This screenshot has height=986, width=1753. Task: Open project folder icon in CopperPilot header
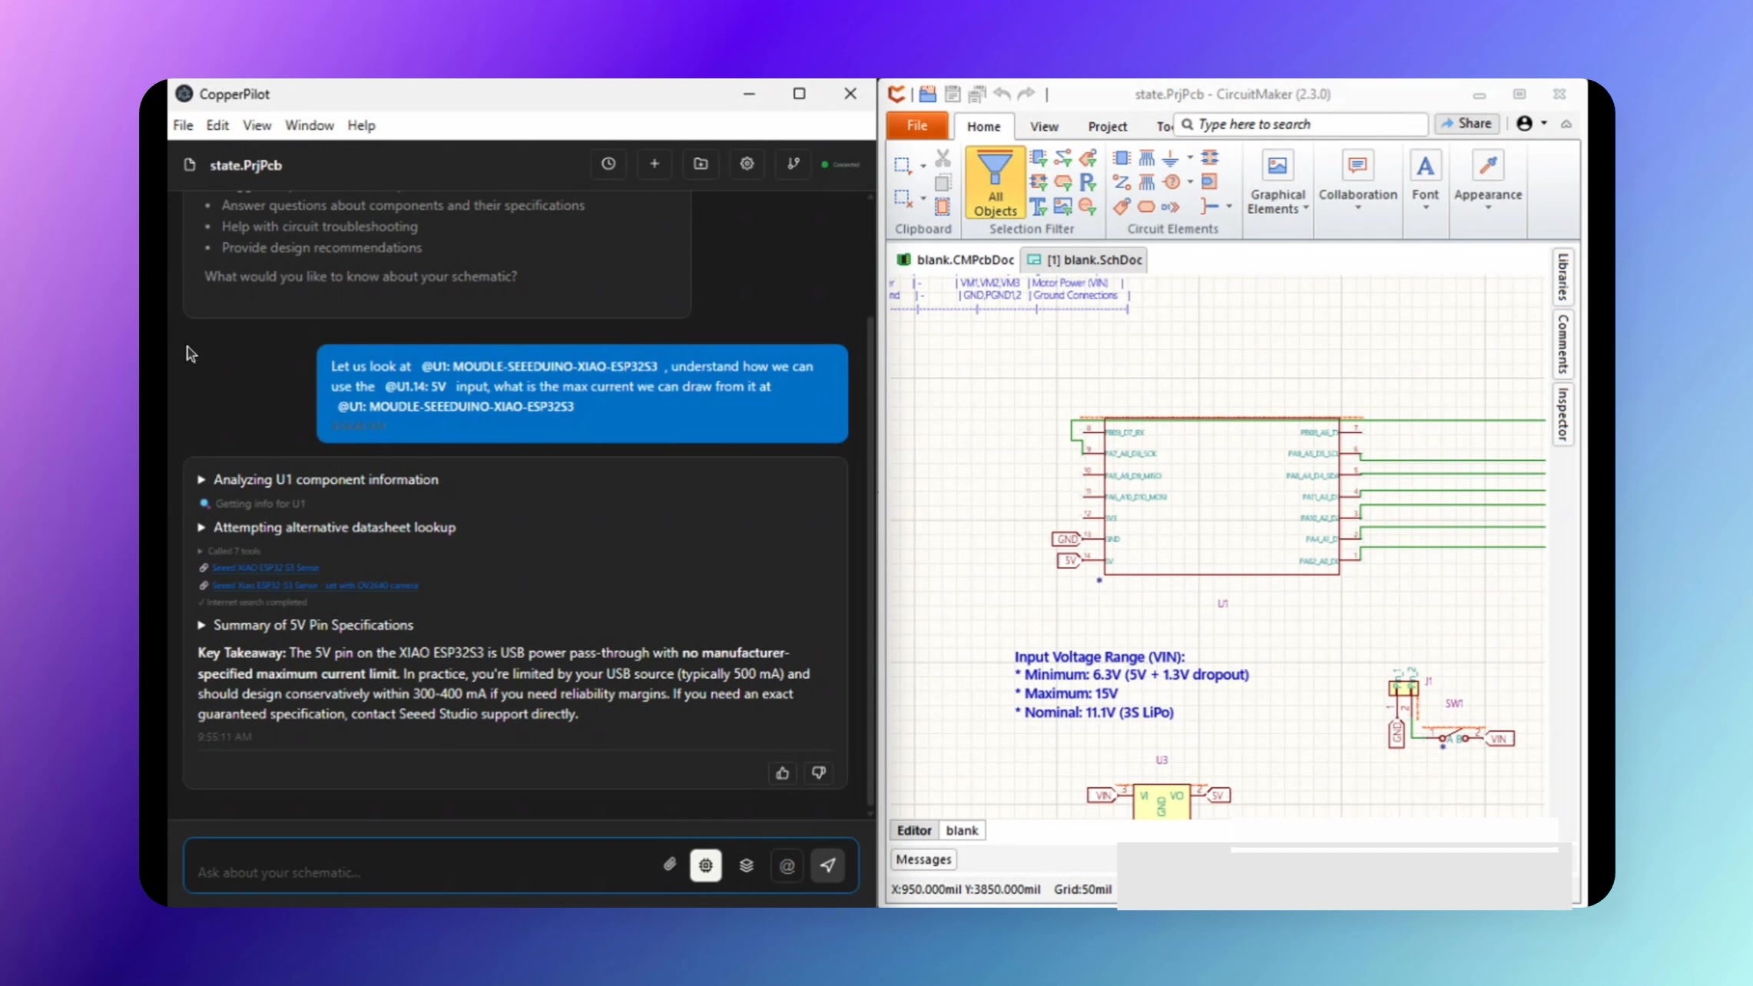click(701, 164)
